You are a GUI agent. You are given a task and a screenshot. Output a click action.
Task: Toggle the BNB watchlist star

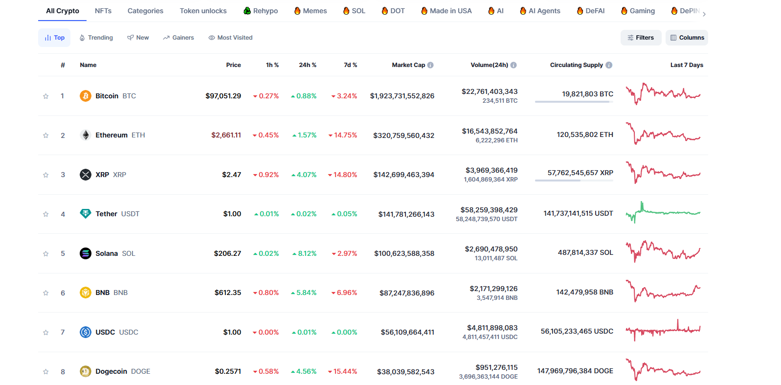46,293
